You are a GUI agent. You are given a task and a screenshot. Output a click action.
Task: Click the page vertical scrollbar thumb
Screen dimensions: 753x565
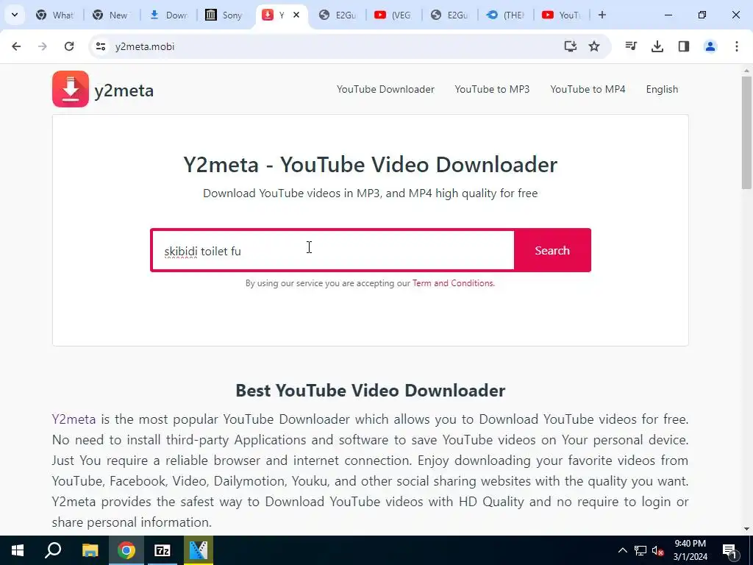746,132
